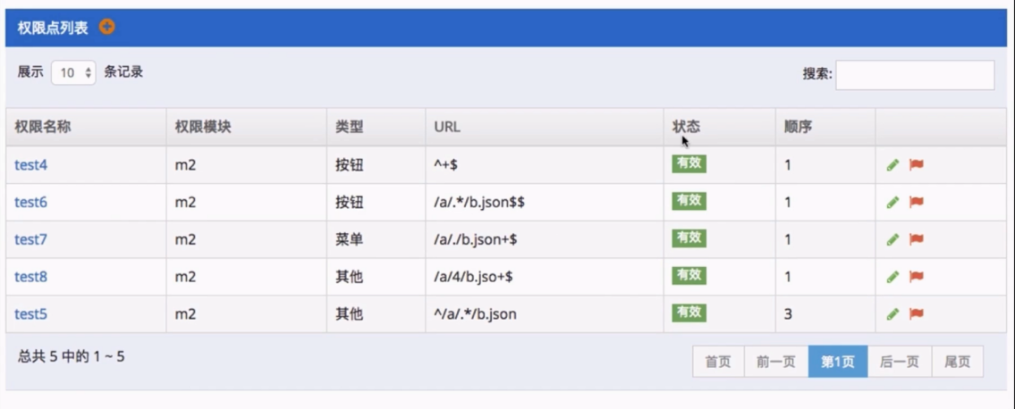
Task: Select the active 第1页 page button
Action: click(x=838, y=362)
